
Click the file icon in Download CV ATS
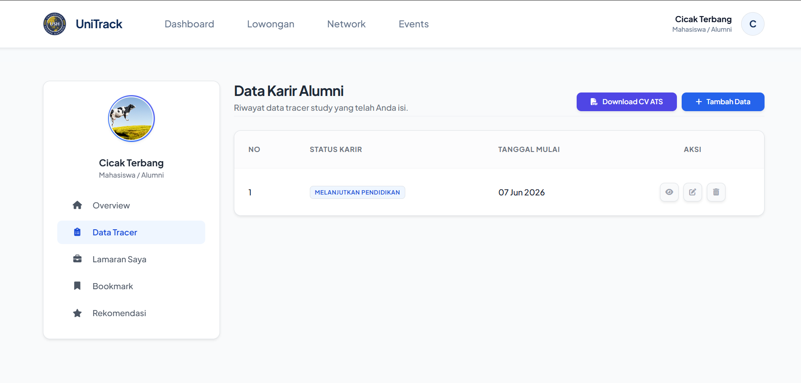pyautogui.click(x=594, y=102)
